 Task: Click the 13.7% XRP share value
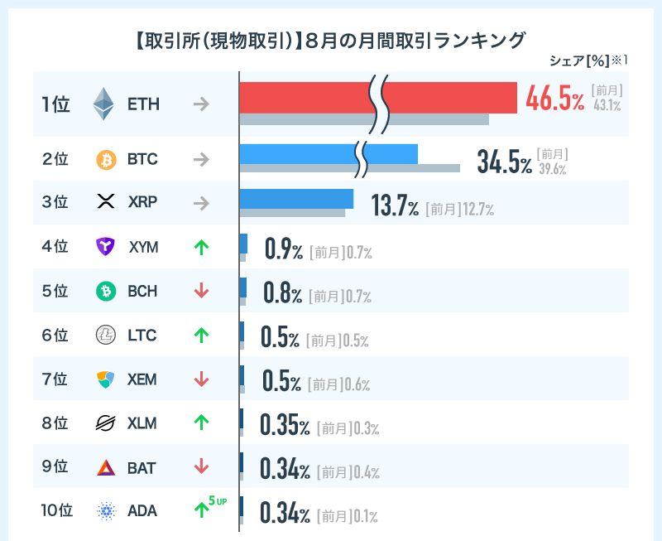pos(394,207)
